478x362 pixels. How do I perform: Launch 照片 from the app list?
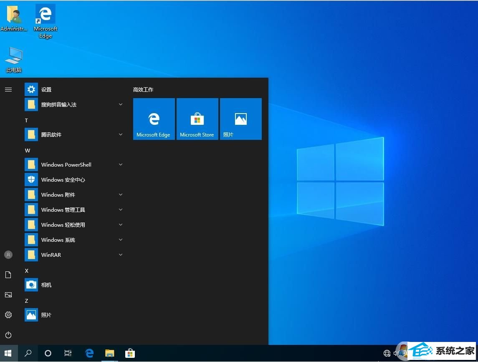[x=75, y=315]
